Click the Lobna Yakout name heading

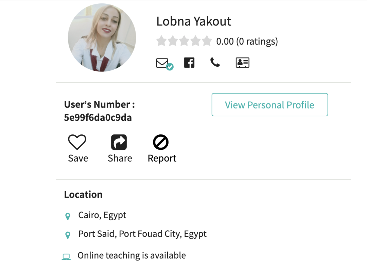tap(194, 21)
